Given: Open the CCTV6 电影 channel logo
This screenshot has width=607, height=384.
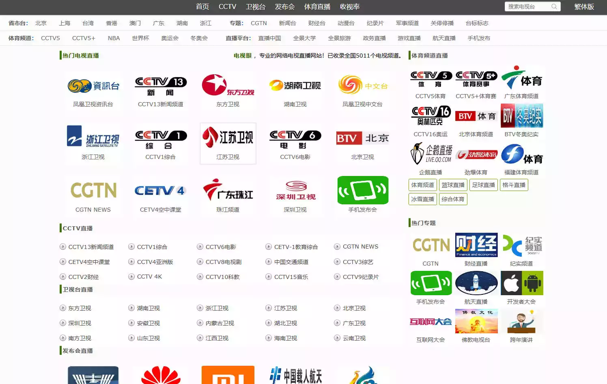Looking at the screenshot, I should click(295, 139).
